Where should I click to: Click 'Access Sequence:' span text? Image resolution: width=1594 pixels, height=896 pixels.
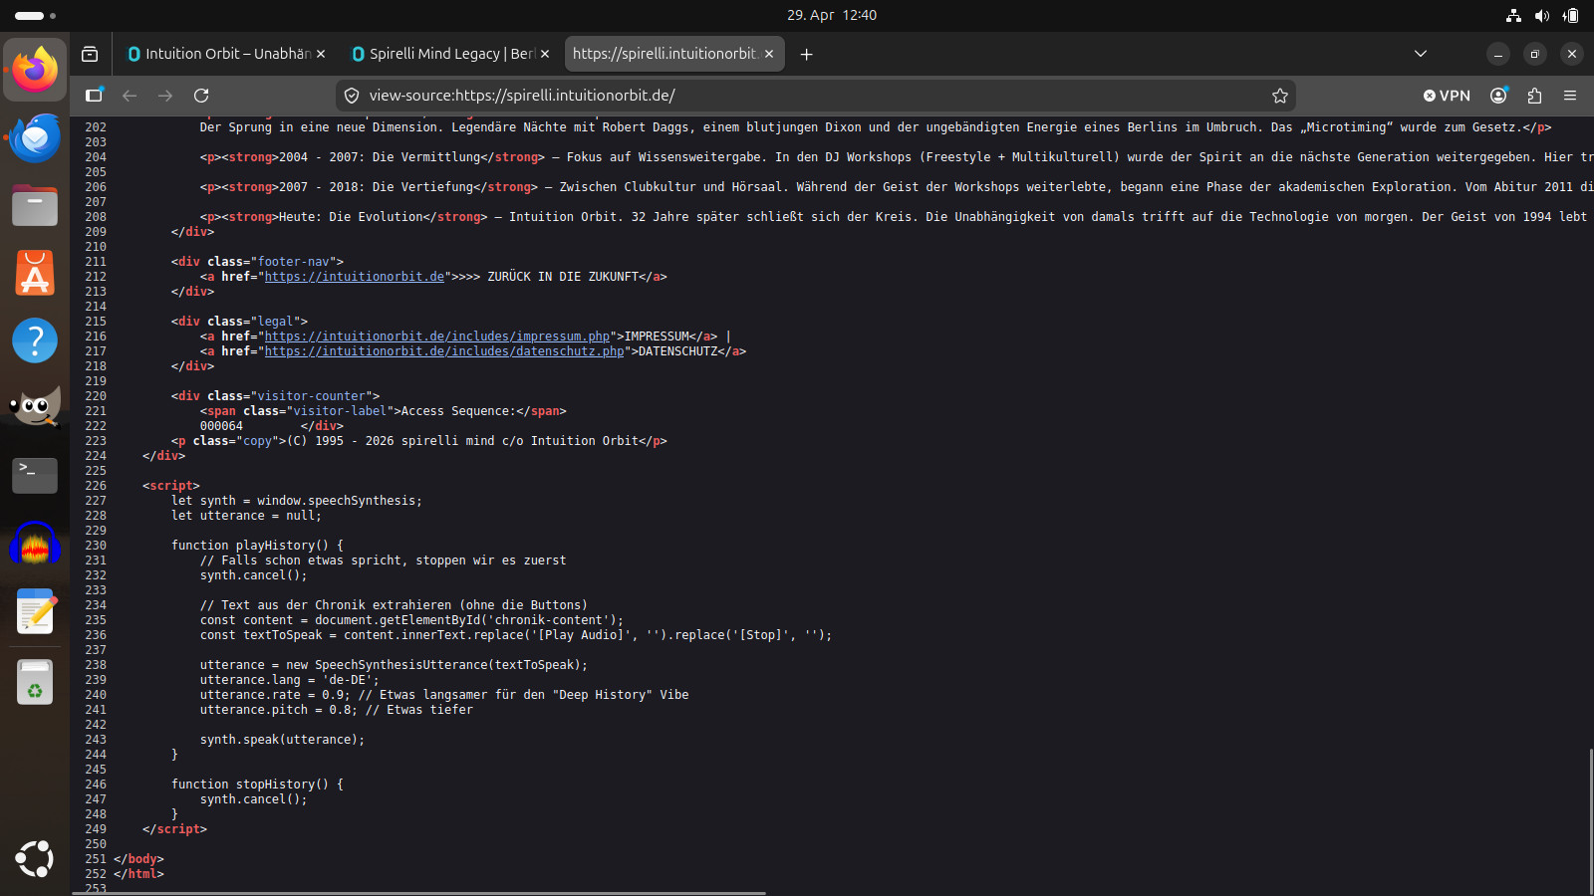(x=458, y=411)
